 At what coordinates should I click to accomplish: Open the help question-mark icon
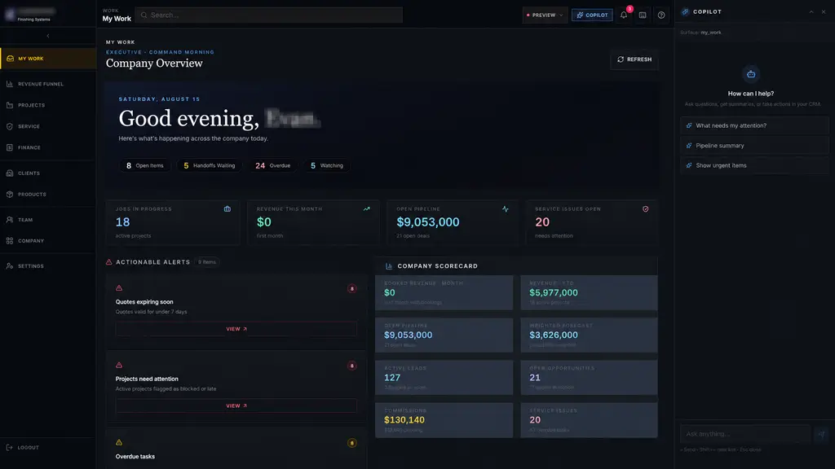661,15
